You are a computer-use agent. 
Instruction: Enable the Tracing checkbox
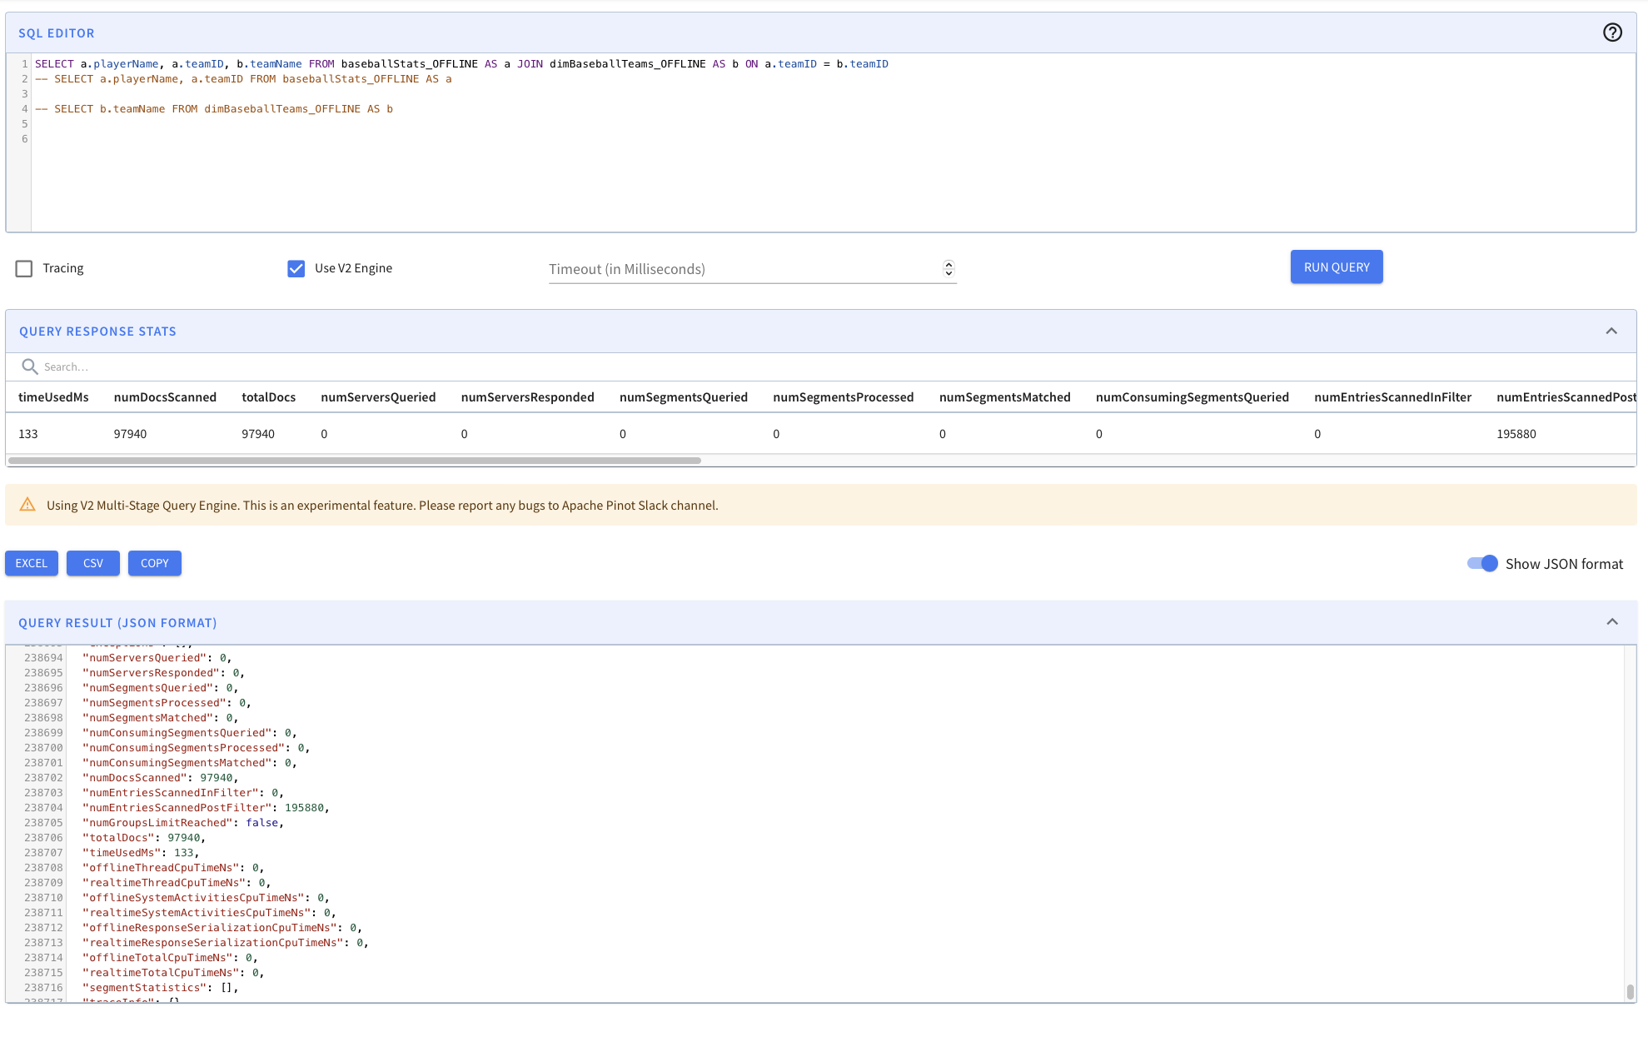click(24, 268)
